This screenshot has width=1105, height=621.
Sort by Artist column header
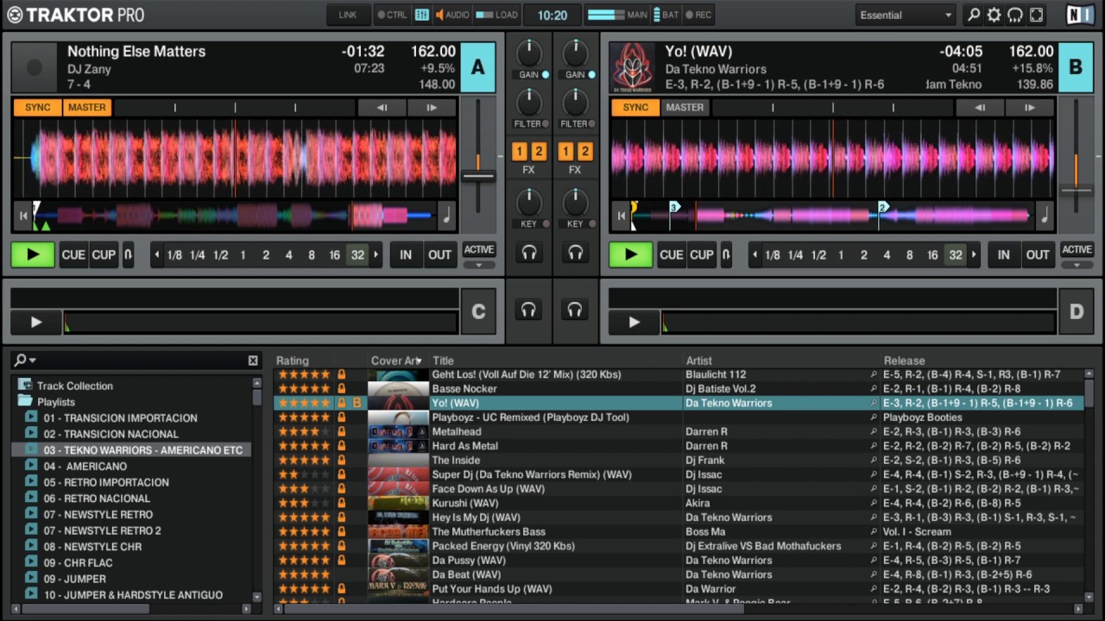[699, 361]
